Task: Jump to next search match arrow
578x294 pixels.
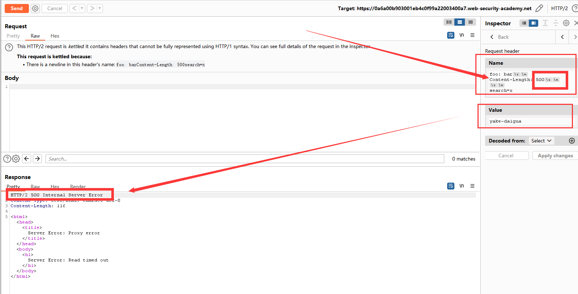Action: point(38,159)
